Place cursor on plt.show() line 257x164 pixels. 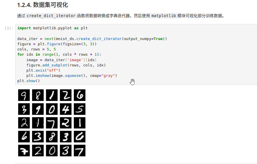click(28, 81)
